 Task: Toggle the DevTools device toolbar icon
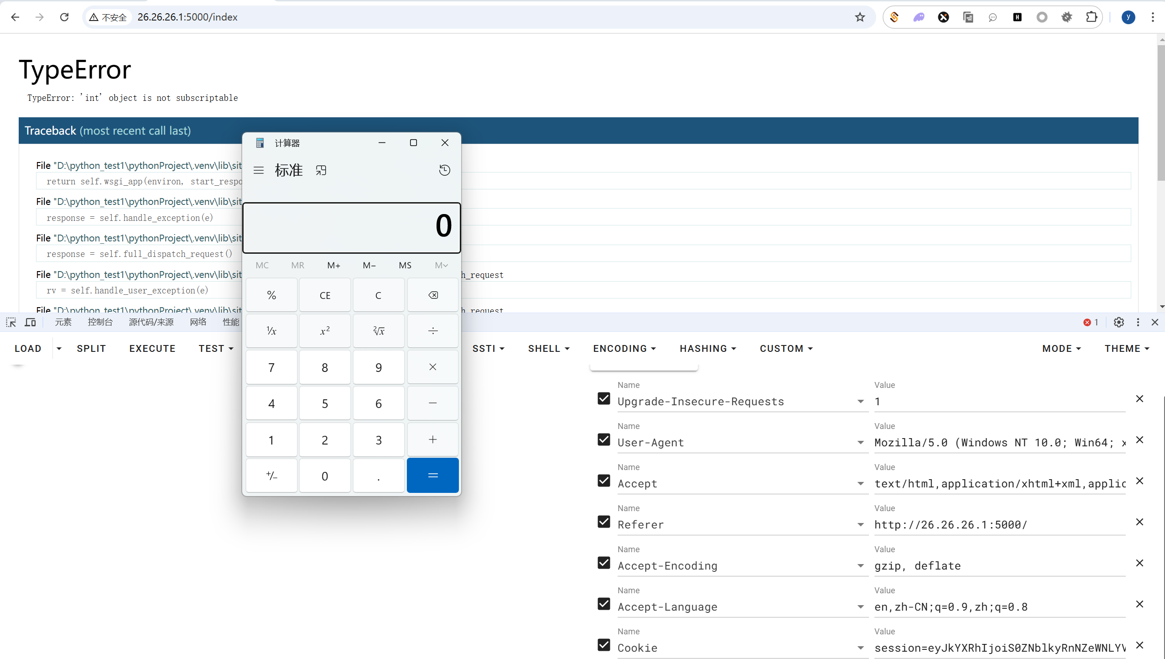tap(31, 322)
